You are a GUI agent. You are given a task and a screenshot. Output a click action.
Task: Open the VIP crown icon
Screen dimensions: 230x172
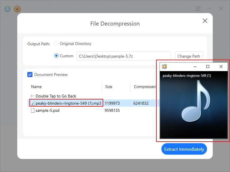(18, 9)
